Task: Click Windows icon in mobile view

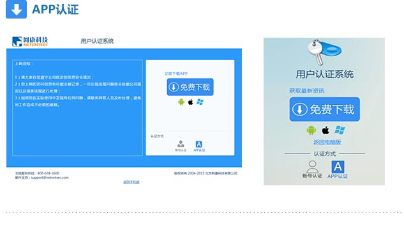Action: (x=340, y=130)
